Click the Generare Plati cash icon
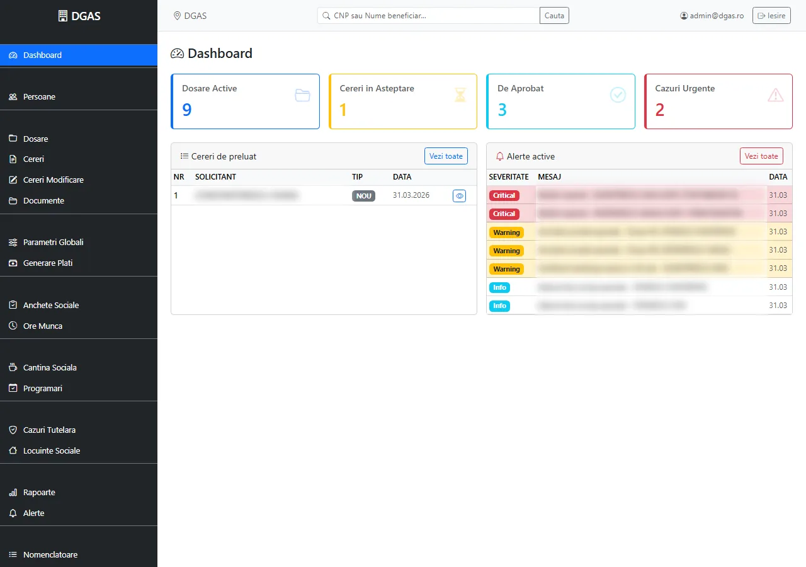The image size is (806, 567). pyautogui.click(x=13, y=263)
